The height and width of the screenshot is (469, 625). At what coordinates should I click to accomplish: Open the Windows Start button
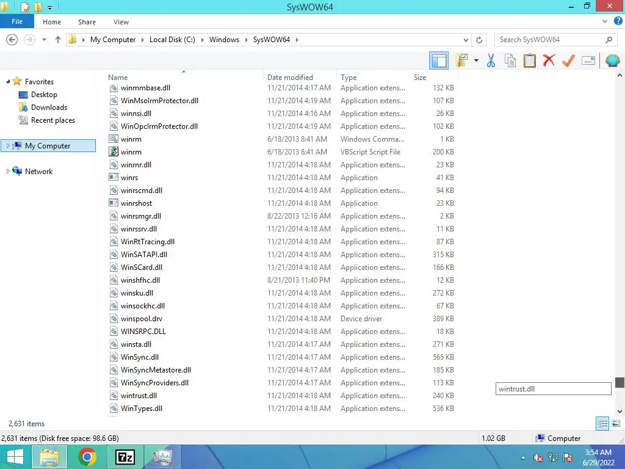(x=15, y=457)
